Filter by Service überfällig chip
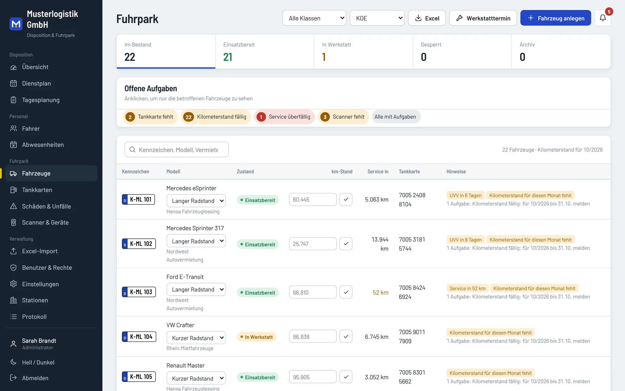 [284, 117]
